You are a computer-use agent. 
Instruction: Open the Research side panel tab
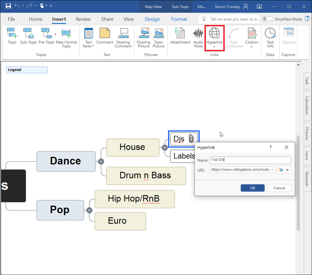(307, 179)
